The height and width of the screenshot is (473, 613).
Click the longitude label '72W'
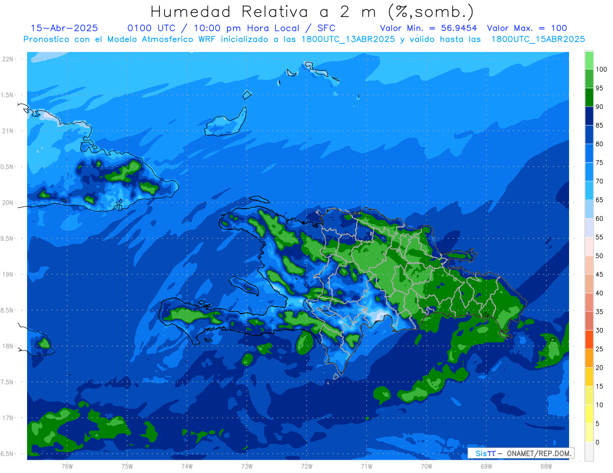pyautogui.click(x=306, y=466)
